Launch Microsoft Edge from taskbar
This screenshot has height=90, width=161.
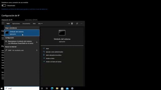click(x=52, y=88)
